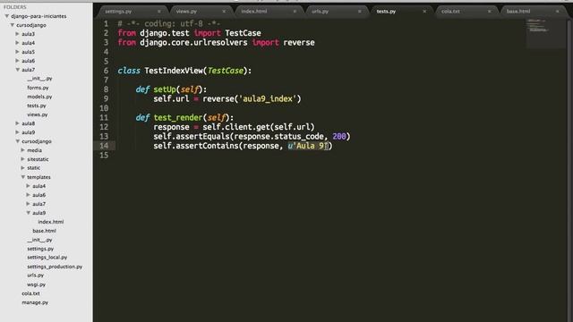The width and height of the screenshot is (573, 322).
Task: Switch to the base.html tab
Action: point(518,12)
